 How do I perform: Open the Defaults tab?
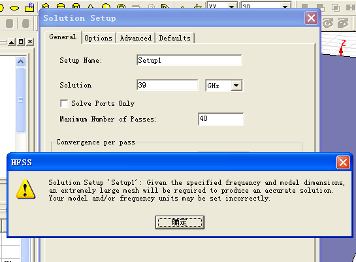(x=174, y=38)
